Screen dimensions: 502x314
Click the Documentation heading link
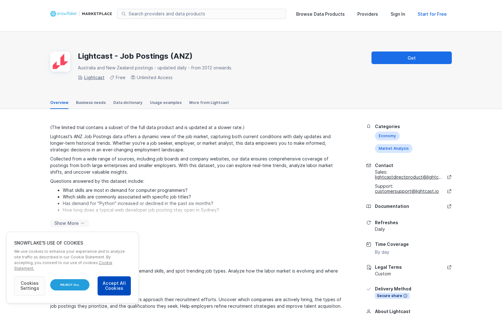[392, 206]
